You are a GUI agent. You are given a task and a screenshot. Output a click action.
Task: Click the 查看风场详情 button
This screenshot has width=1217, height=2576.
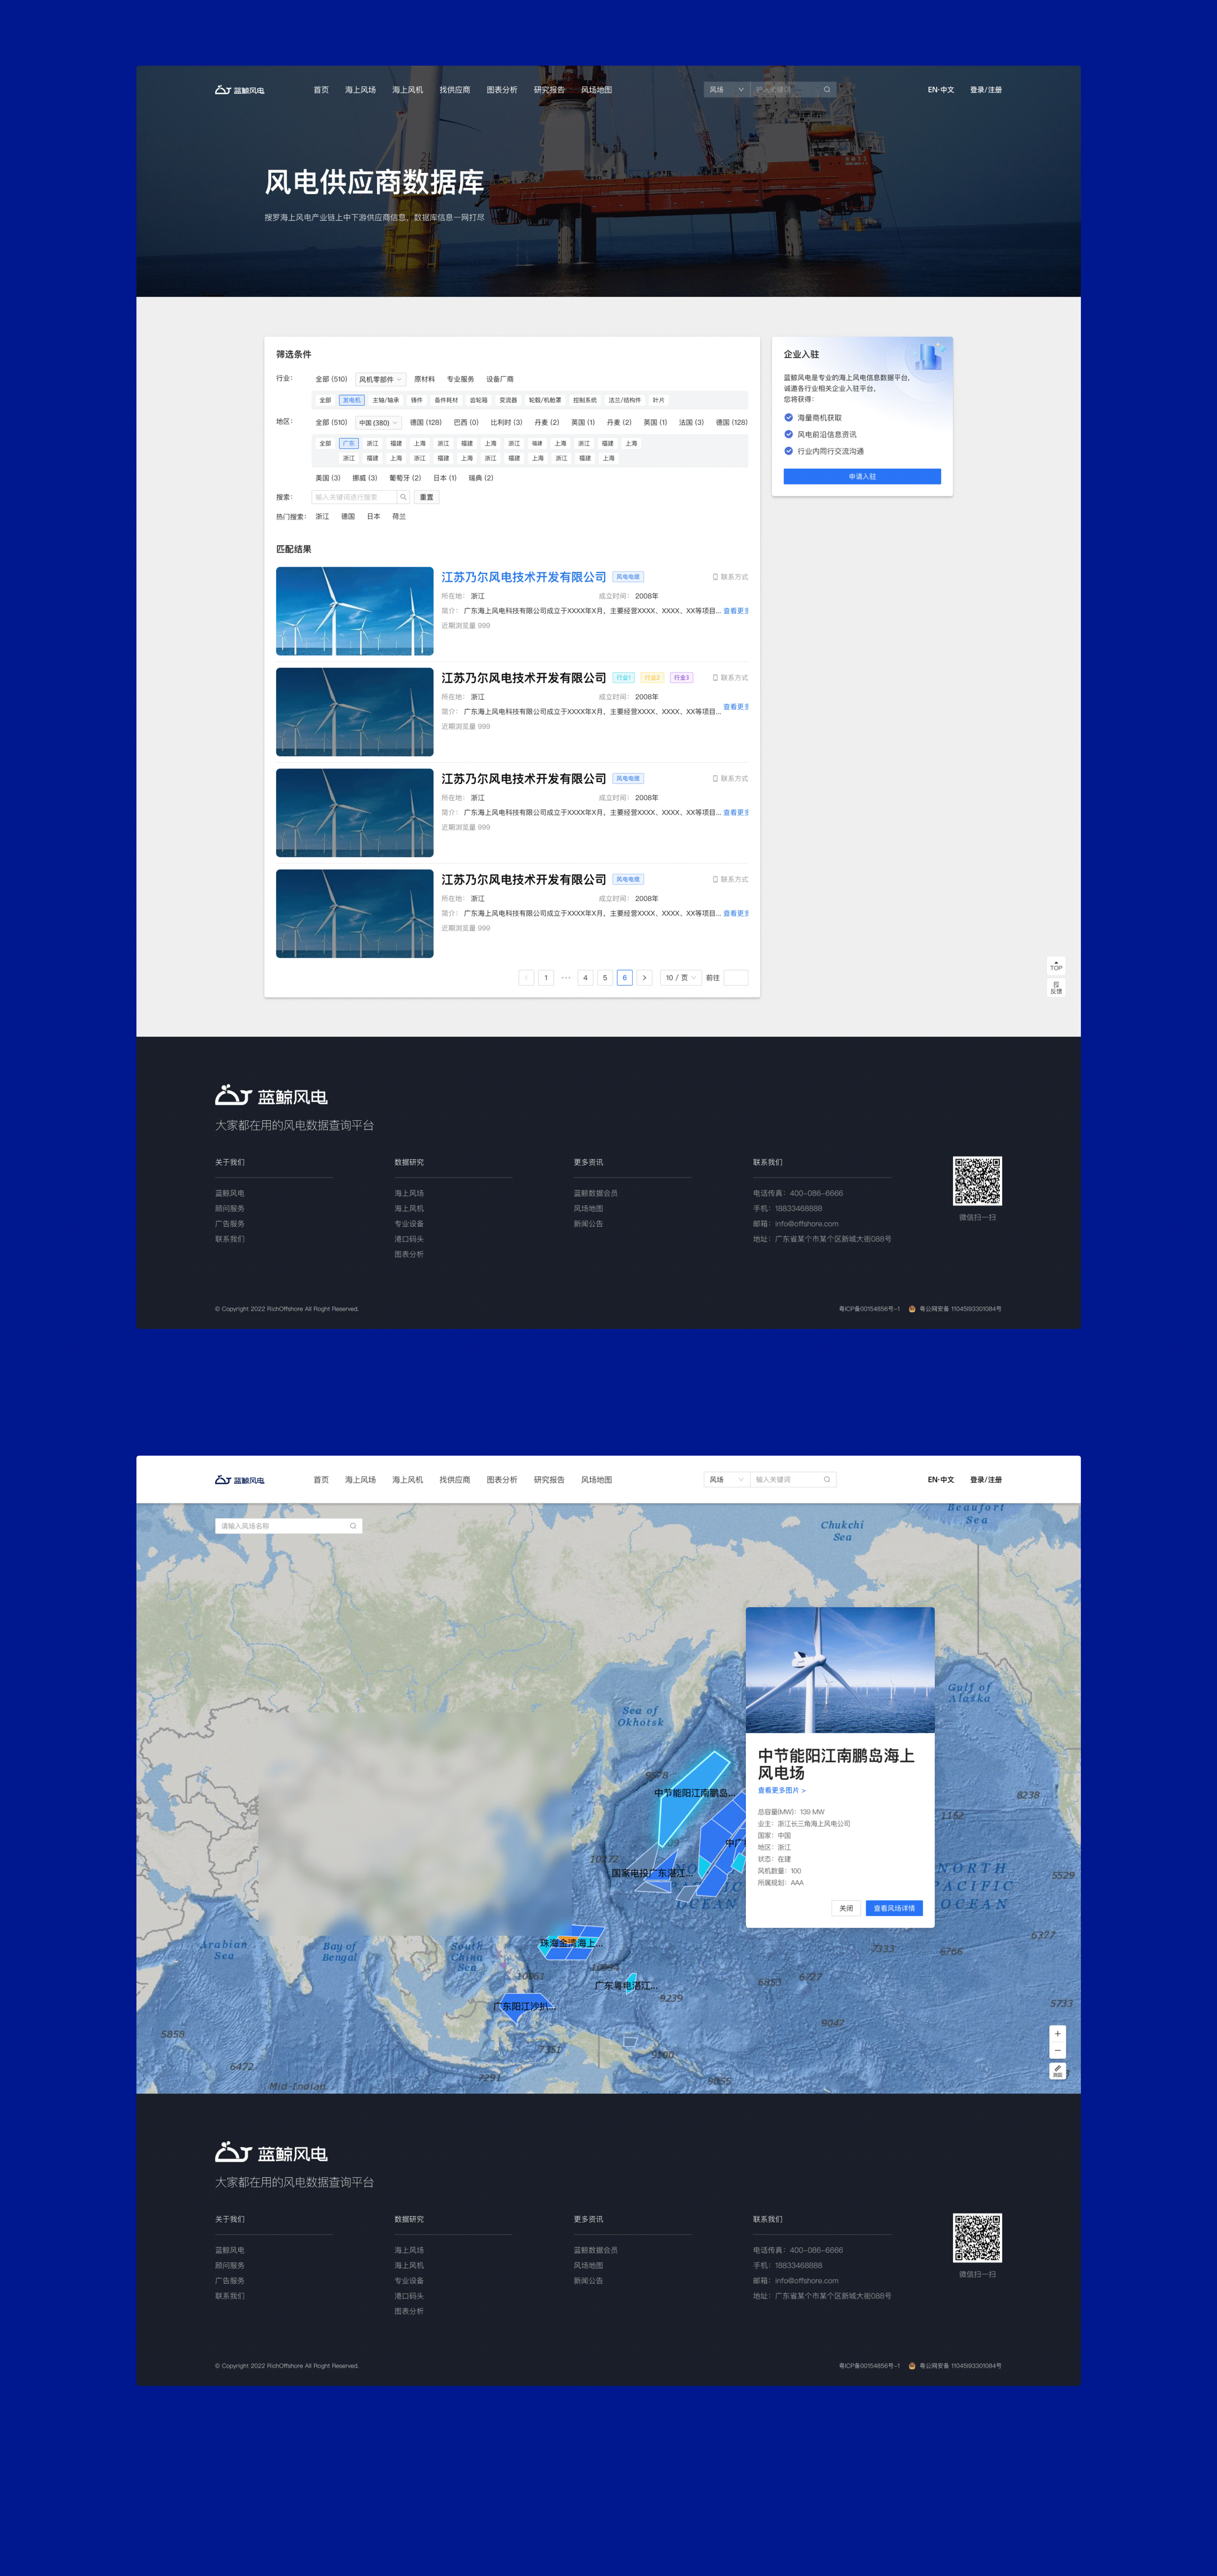click(x=894, y=1908)
